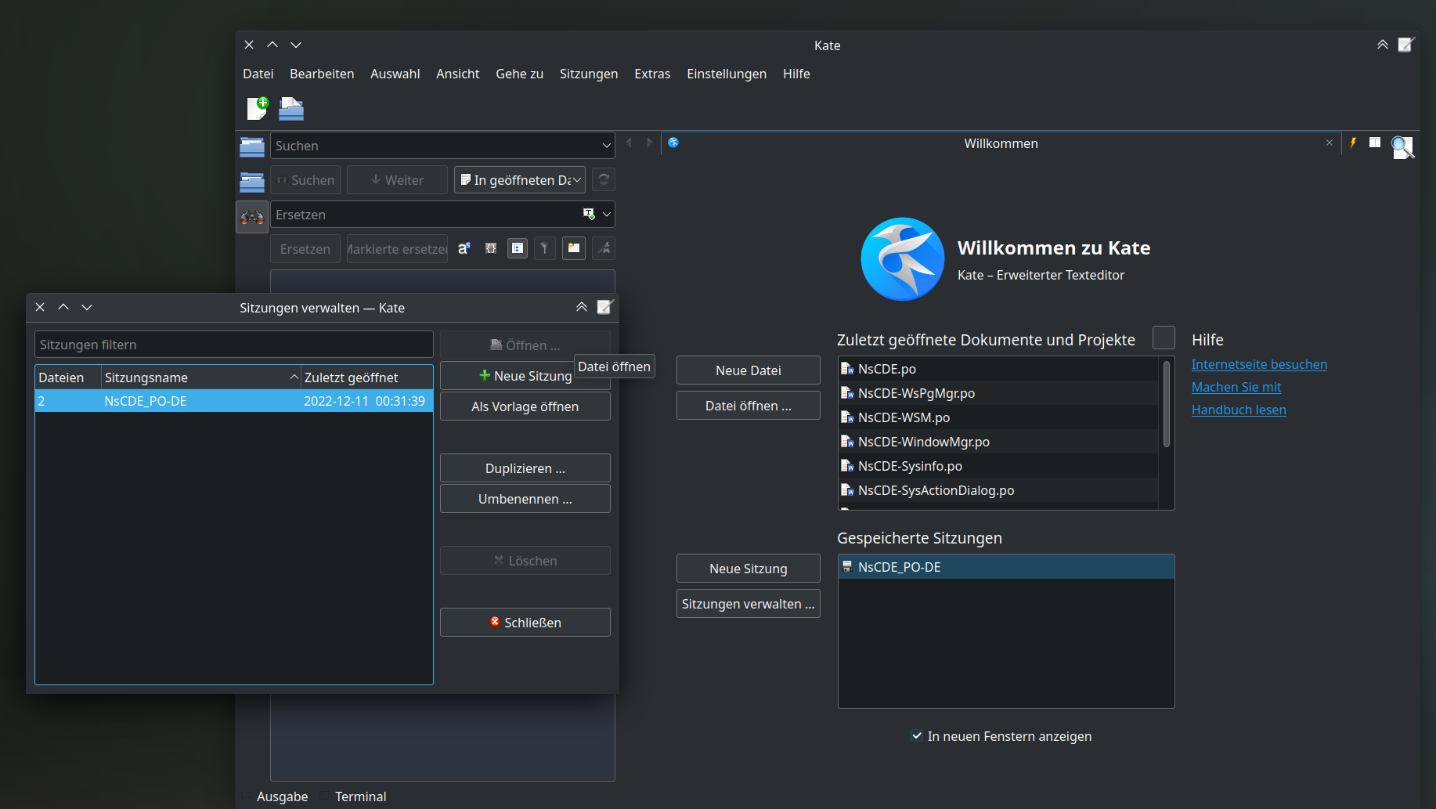This screenshot has width=1436, height=809.
Task: Open the 'In geöffneten Dateien' scope dropdown
Action: pyautogui.click(x=520, y=179)
